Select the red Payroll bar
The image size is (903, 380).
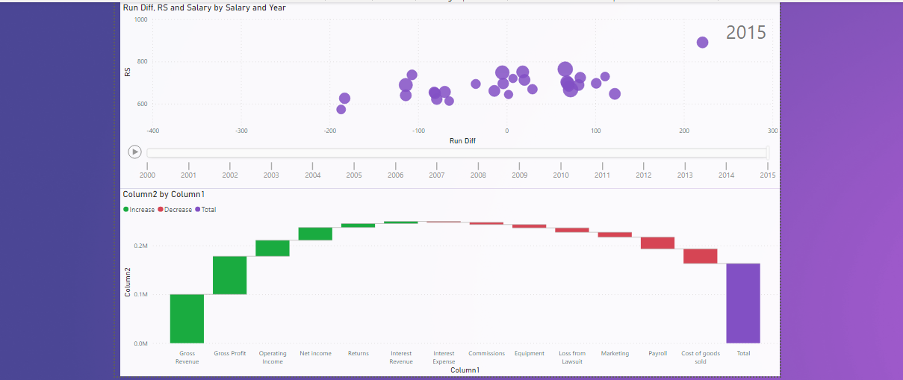point(657,243)
